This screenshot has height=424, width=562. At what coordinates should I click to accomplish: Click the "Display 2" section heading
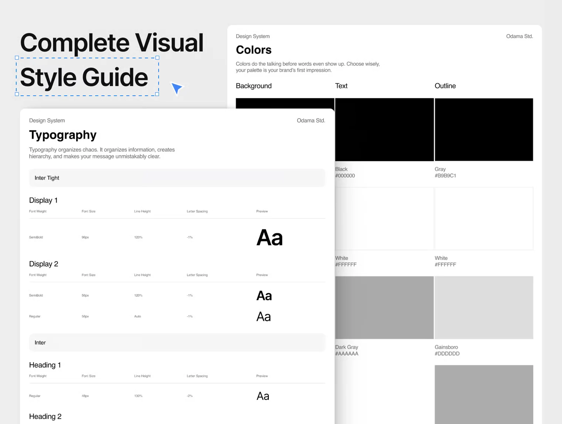point(44,264)
